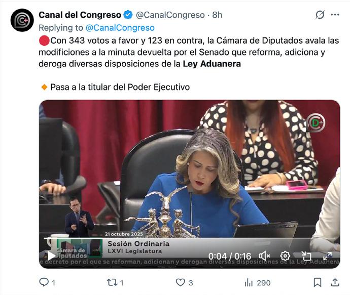Open the 8h timestamp permalink
Viewport: 350px width, 295px height.
pyautogui.click(x=217, y=15)
